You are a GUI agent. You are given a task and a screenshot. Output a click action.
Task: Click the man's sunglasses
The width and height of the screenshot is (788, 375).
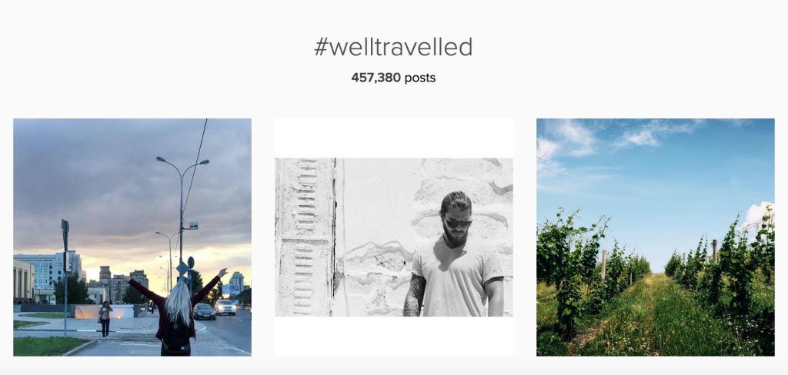[459, 223]
